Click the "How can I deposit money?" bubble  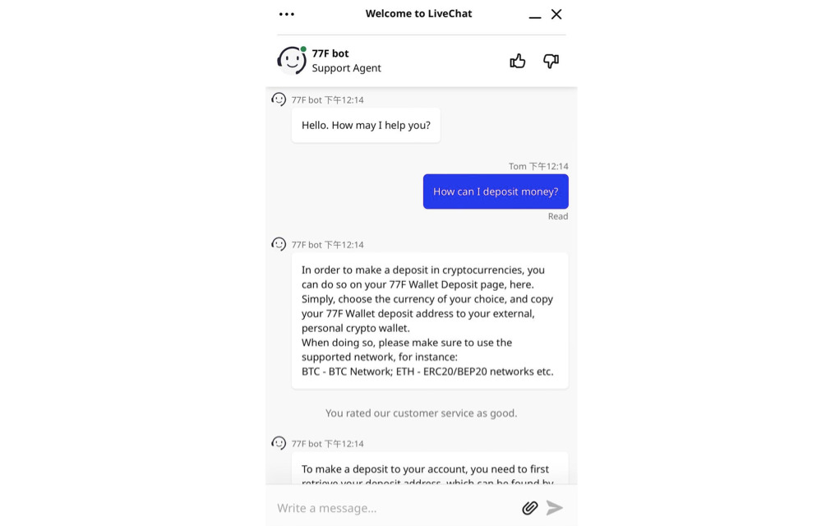coord(496,191)
